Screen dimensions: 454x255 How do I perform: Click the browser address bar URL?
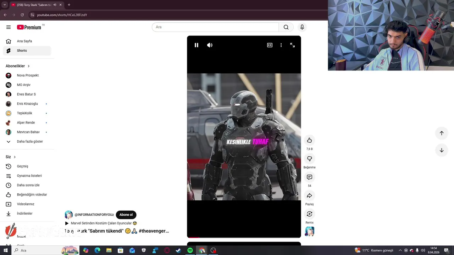point(62,15)
